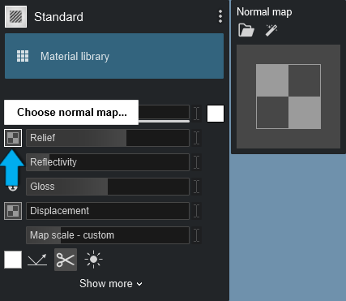This screenshot has width=346, height=301.
Task: Click the Relief normal map texture icon
Action: pos(13,138)
